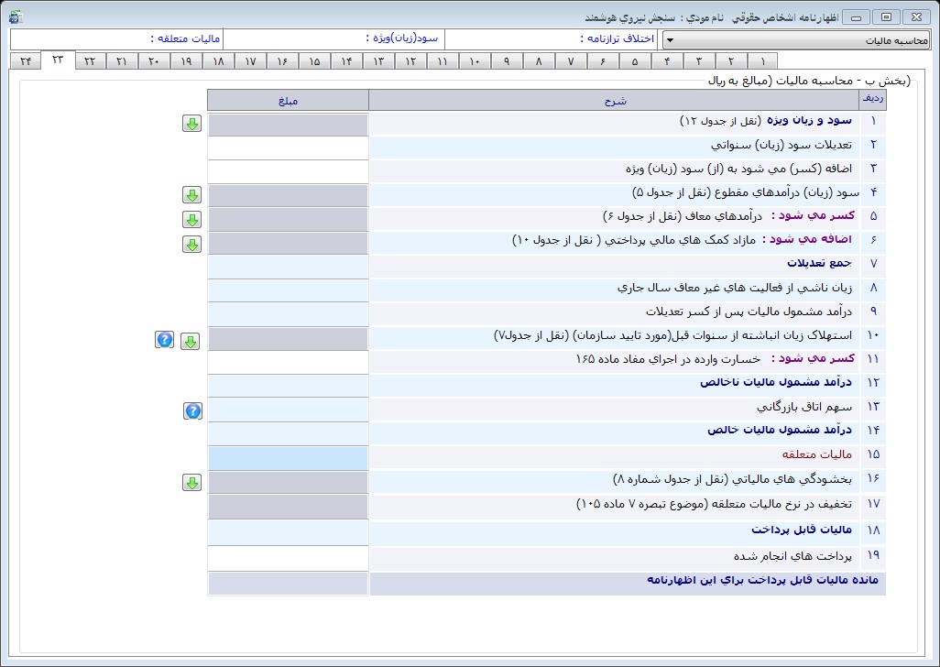
Task: Click text درآمد مشمول مالیات پس از کسر تعدیلات
Action: pyautogui.click(x=749, y=312)
